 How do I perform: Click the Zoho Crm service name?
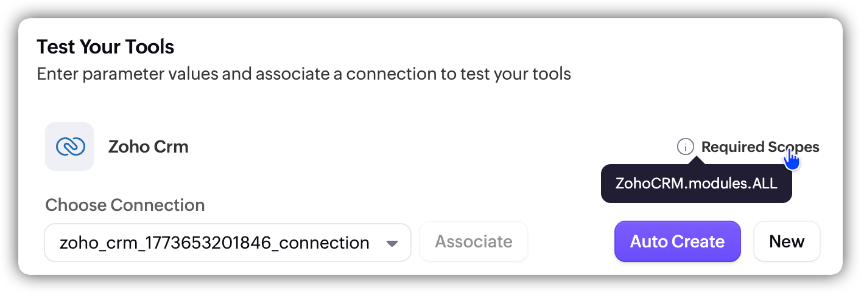point(148,146)
